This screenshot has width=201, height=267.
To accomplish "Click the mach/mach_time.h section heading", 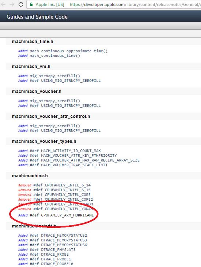I will coord(33,41).
